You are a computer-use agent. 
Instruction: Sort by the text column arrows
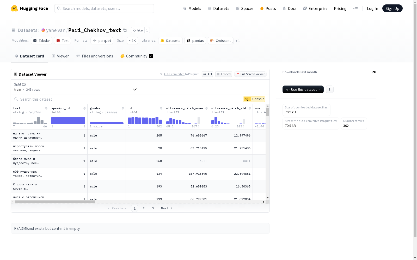46,108
